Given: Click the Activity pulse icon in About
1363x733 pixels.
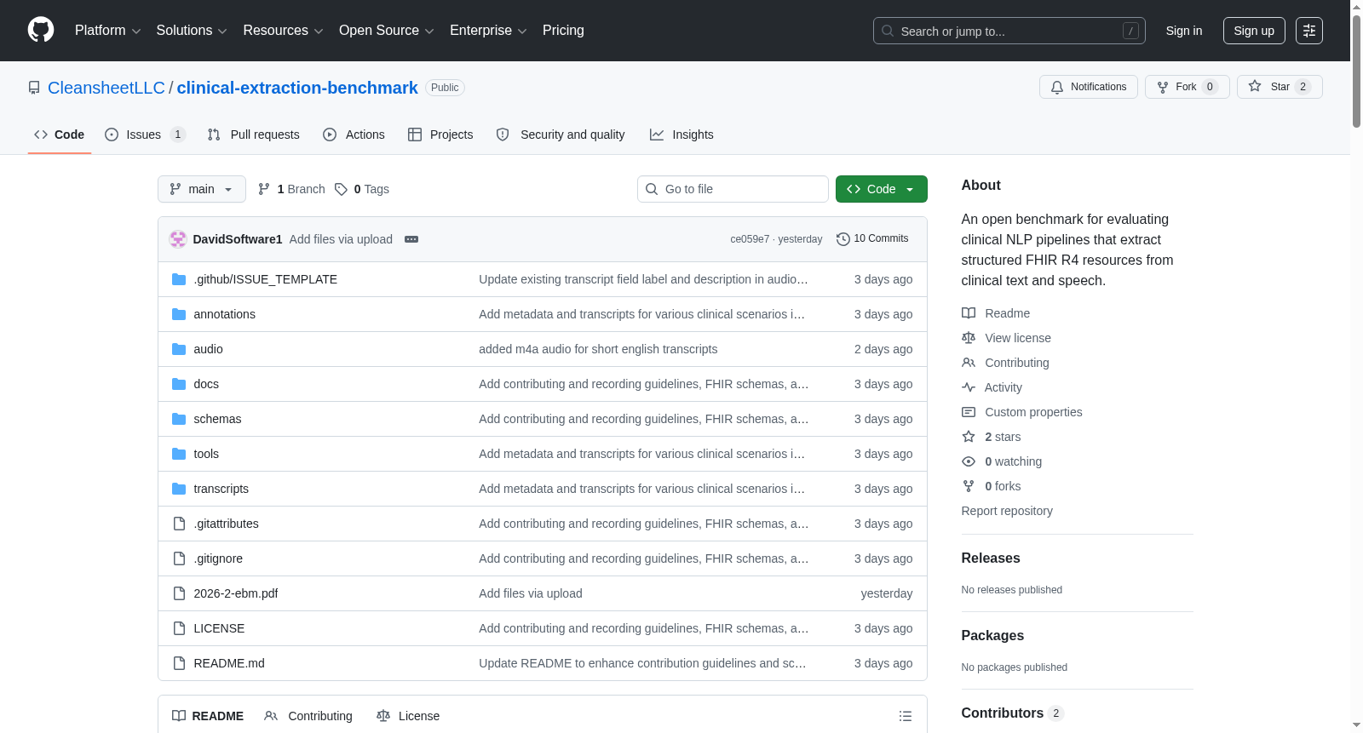Looking at the screenshot, I should pyautogui.click(x=969, y=387).
